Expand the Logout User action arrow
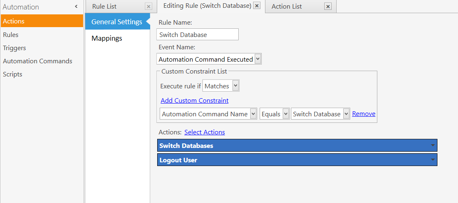Screen dimensions: 458x203 click(x=433, y=160)
